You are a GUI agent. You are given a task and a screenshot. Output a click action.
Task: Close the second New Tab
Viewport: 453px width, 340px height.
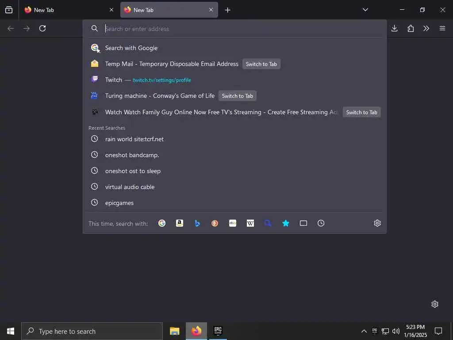[x=211, y=10]
